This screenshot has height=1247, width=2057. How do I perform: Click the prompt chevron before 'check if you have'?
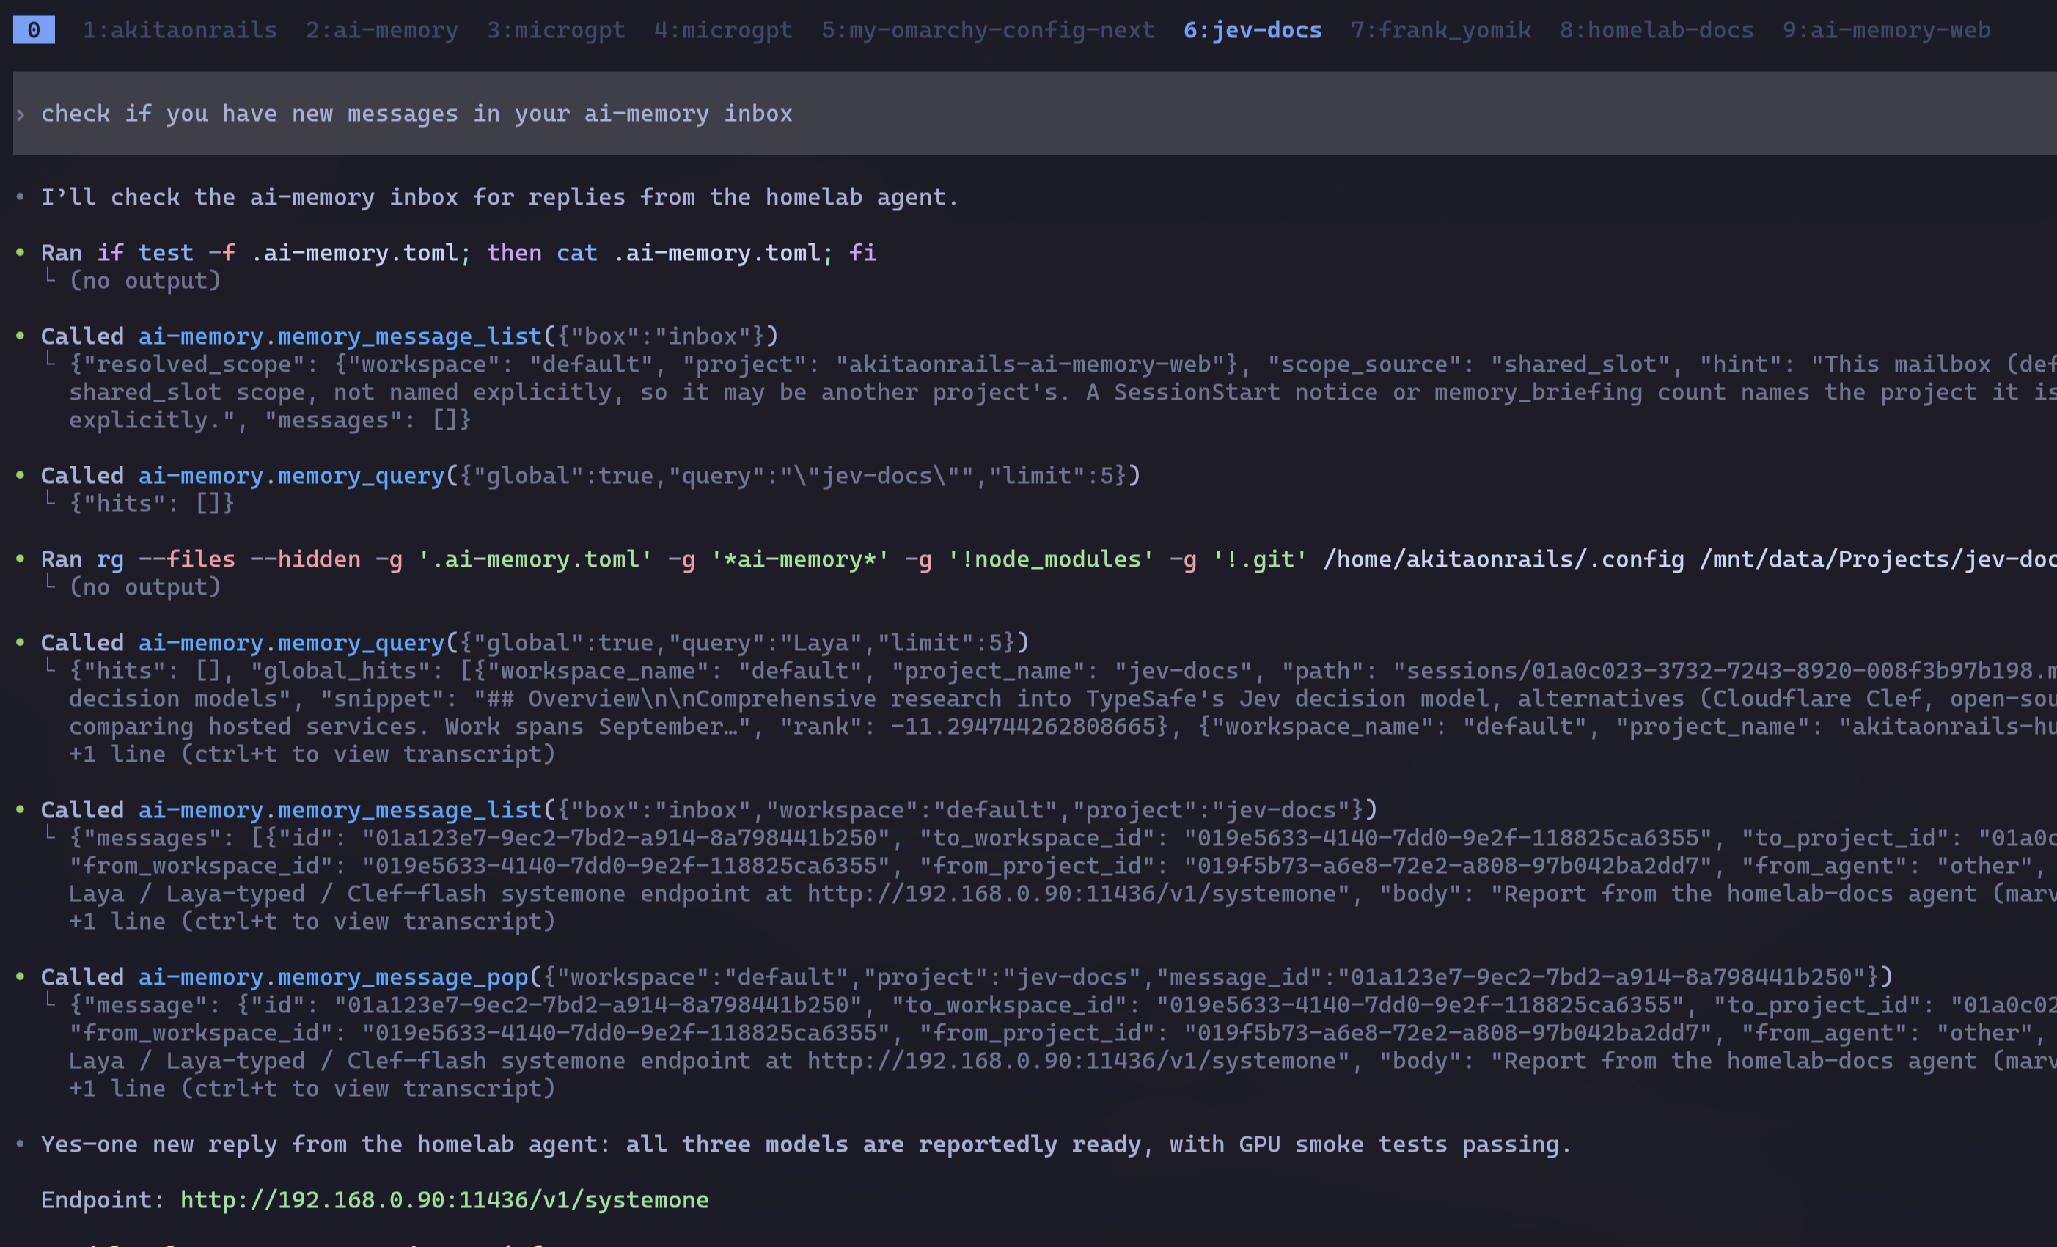click(x=21, y=114)
